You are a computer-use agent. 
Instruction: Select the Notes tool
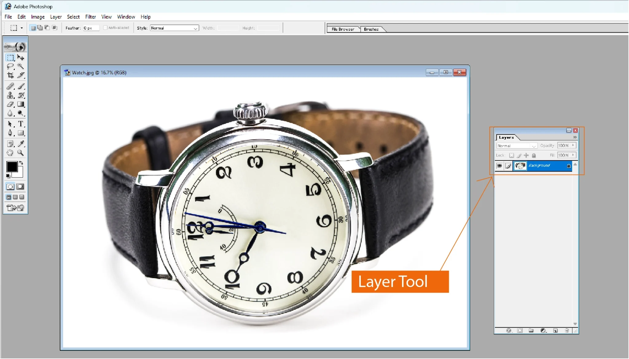pos(10,144)
